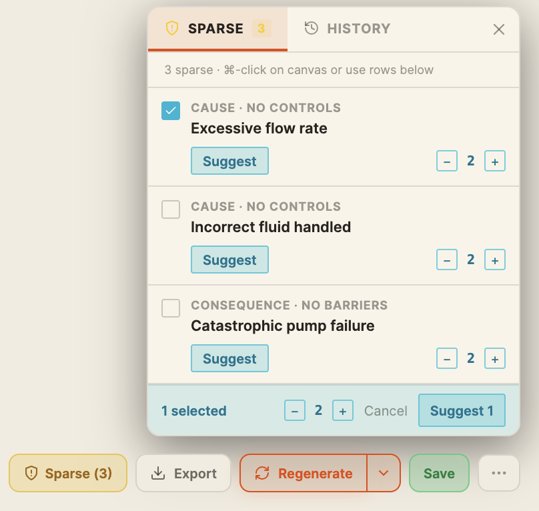
Task: Click the shield icon in the Sparse tab
Action: click(172, 28)
